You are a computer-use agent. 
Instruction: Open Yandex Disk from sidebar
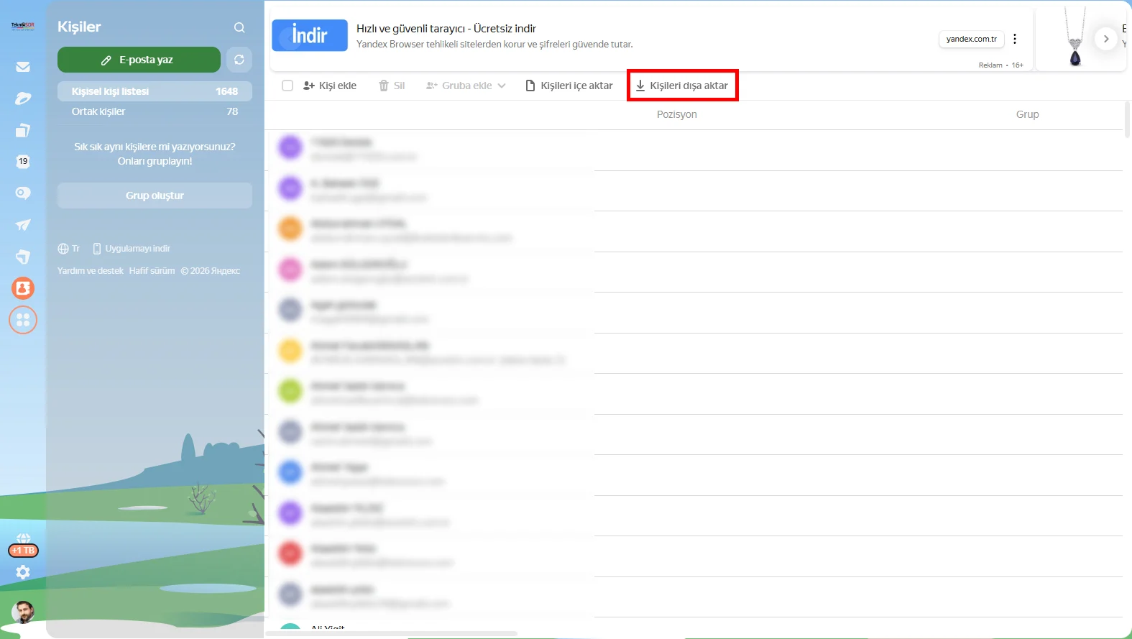point(23,98)
